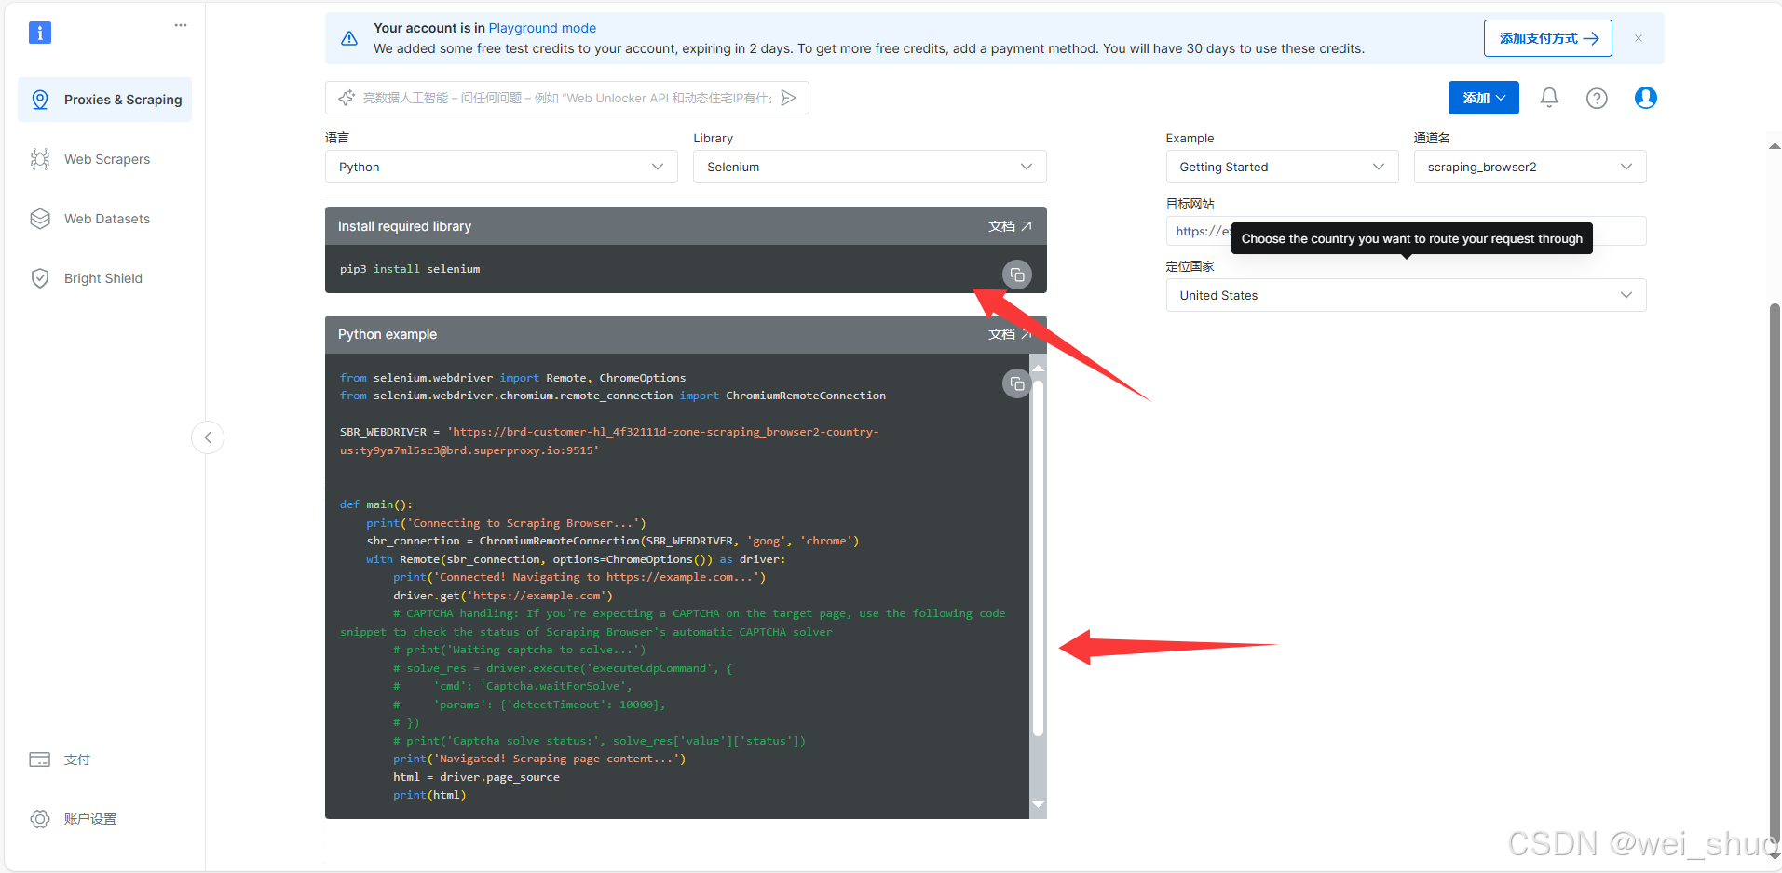Open the 定位国家 United States dropdown

click(1407, 295)
